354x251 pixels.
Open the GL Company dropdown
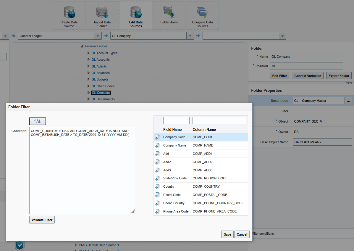(190, 36)
